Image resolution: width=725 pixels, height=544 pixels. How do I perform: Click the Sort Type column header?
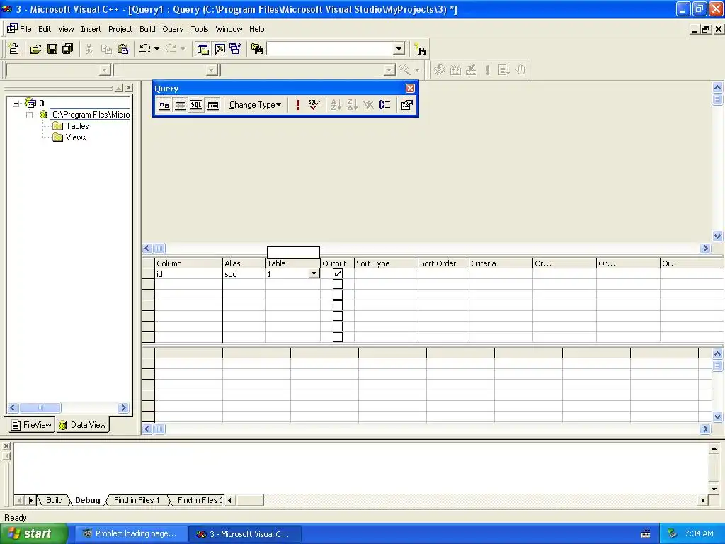[x=386, y=263]
